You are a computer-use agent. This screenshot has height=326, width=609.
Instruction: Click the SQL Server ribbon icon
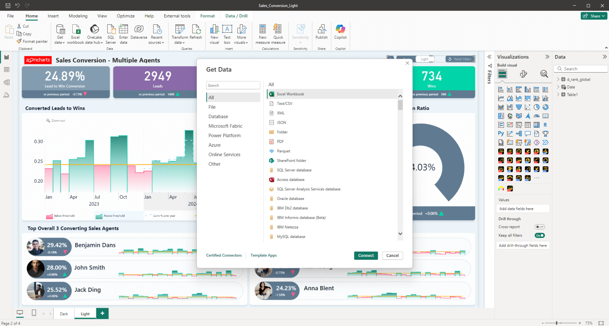(x=111, y=34)
